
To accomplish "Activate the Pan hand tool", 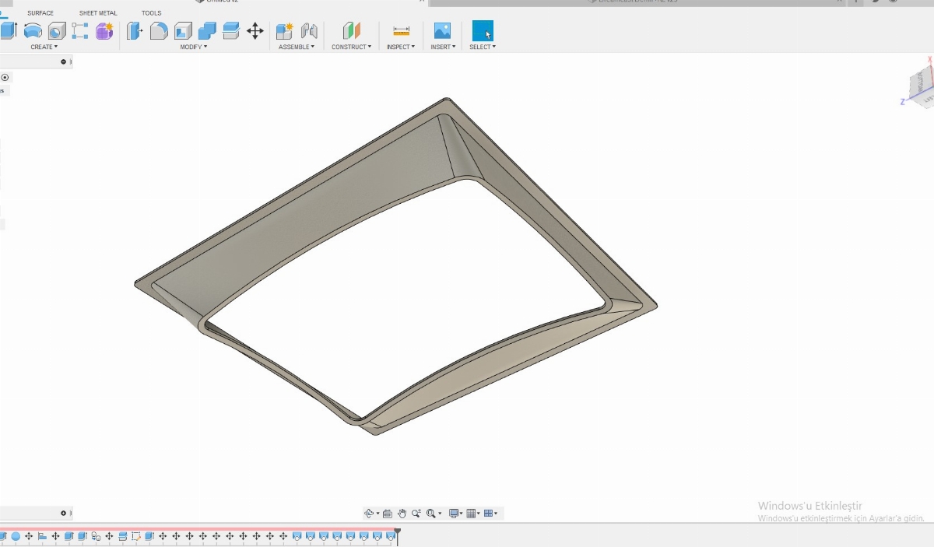I will tap(402, 514).
